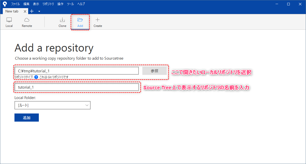
Task: Click the blue help question-mark icon
Action: [36, 77]
